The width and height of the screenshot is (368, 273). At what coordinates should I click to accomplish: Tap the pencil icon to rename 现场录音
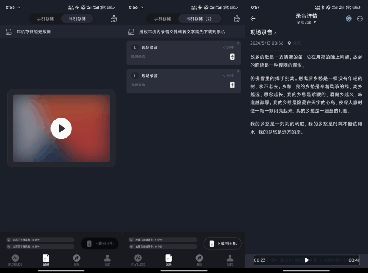click(275, 32)
